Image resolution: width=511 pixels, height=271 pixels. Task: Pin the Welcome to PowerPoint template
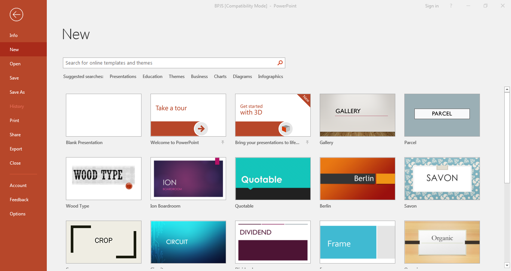(223, 142)
